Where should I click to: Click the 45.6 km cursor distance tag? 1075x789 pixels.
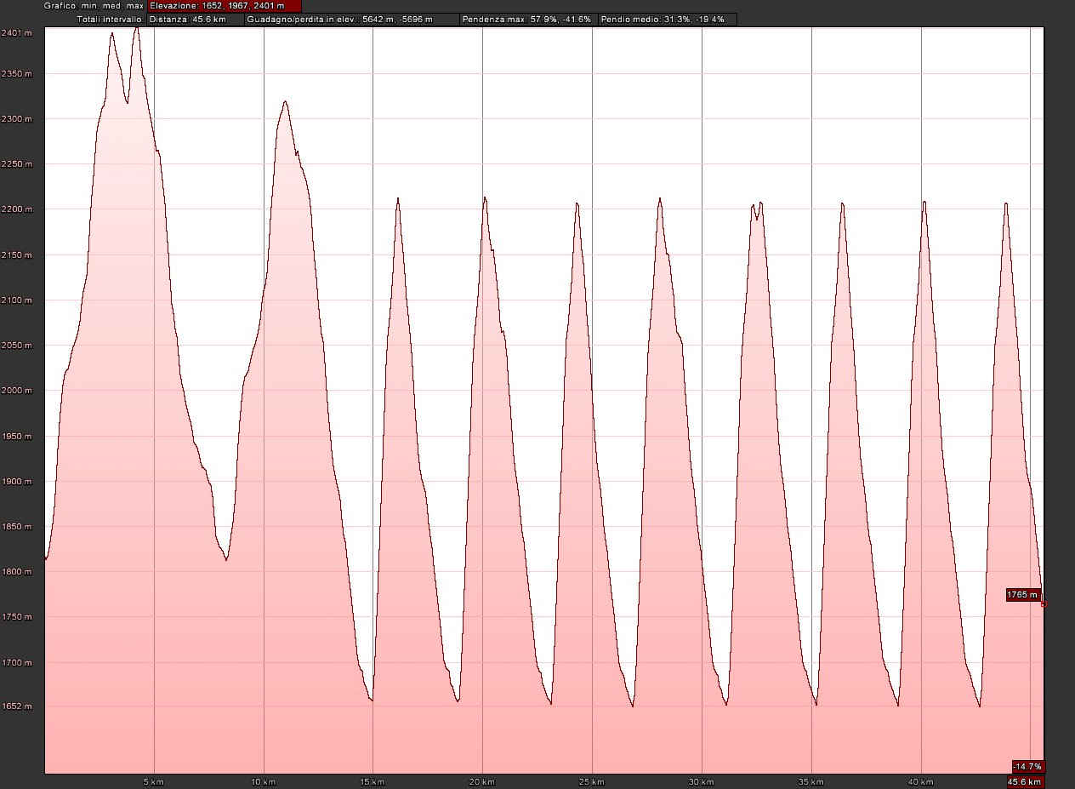[x=1025, y=781]
